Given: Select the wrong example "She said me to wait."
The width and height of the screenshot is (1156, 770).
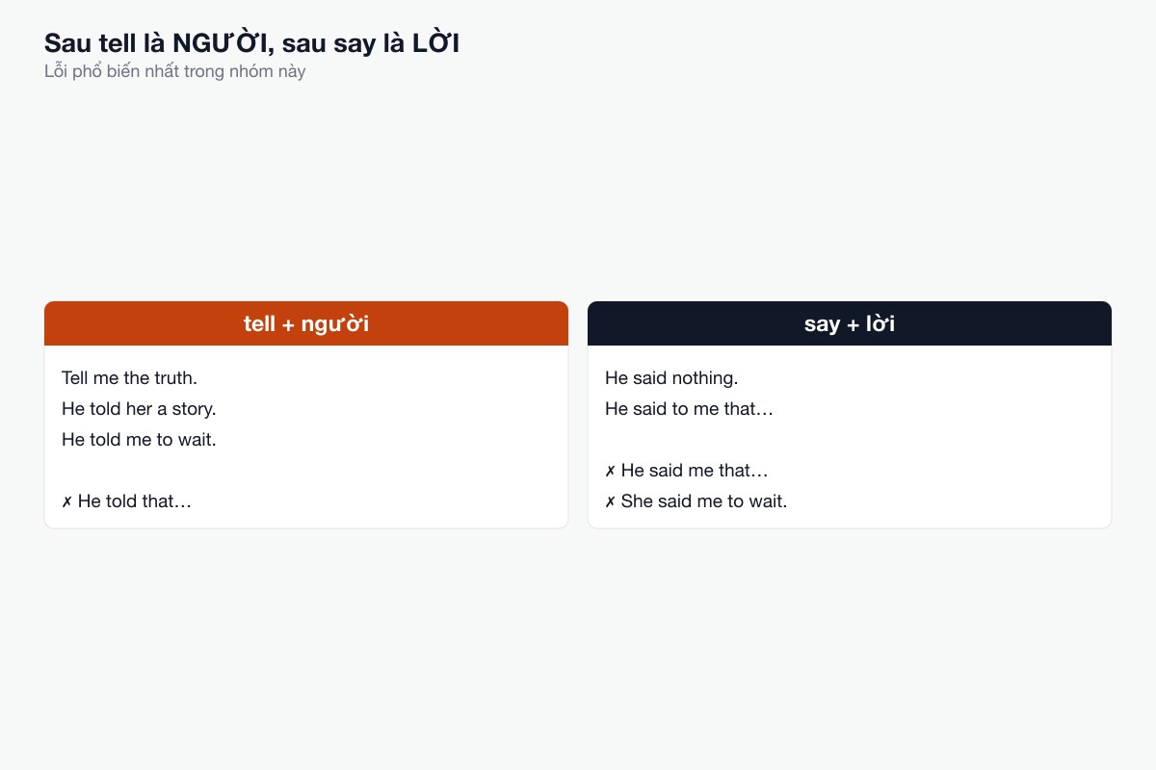Looking at the screenshot, I should tap(704, 501).
